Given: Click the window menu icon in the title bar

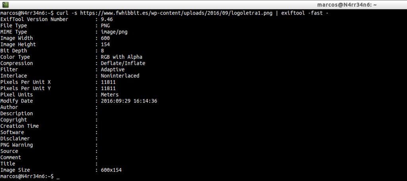Looking at the screenshot, I should coord(5,5).
